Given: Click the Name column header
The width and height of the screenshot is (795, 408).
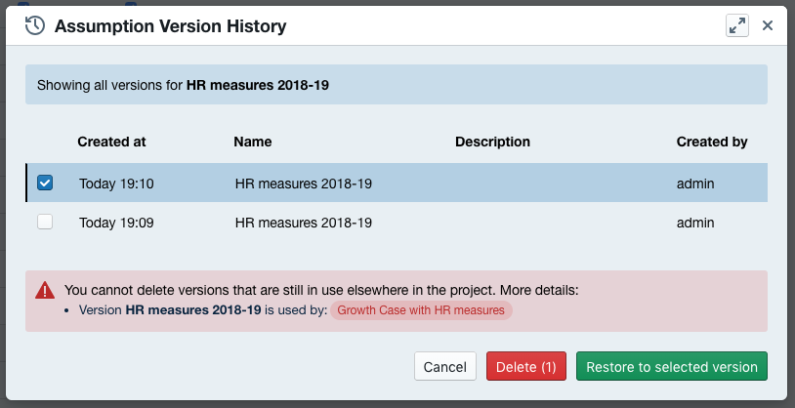Looking at the screenshot, I should click(253, 142).
